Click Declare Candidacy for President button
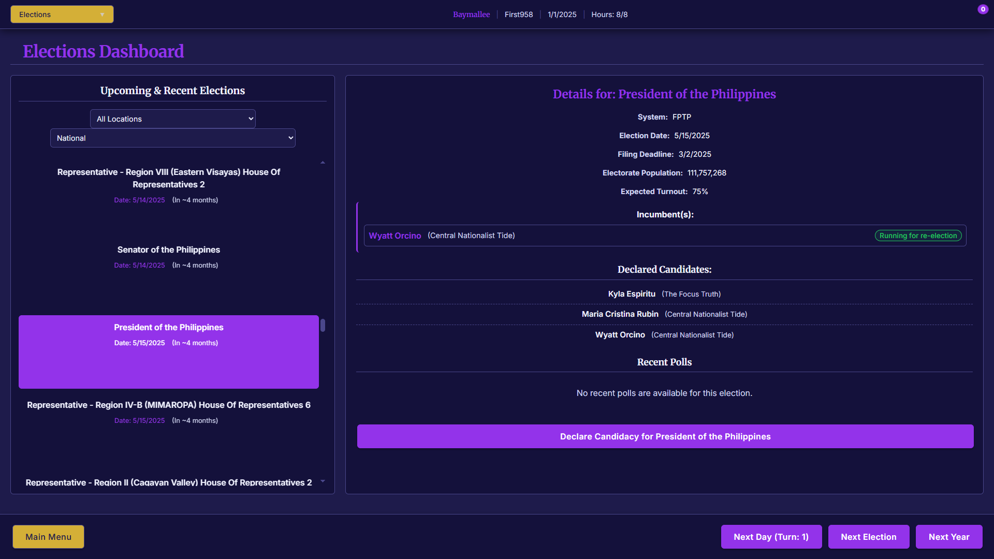Viewport: 994px width, 559px height. point(665,437)
